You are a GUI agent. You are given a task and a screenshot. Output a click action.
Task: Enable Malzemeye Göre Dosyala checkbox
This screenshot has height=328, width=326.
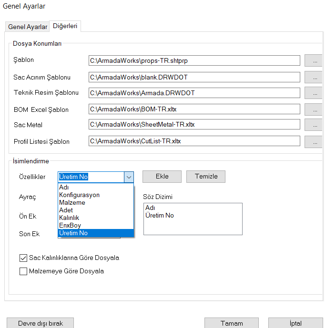coord(23,271)
